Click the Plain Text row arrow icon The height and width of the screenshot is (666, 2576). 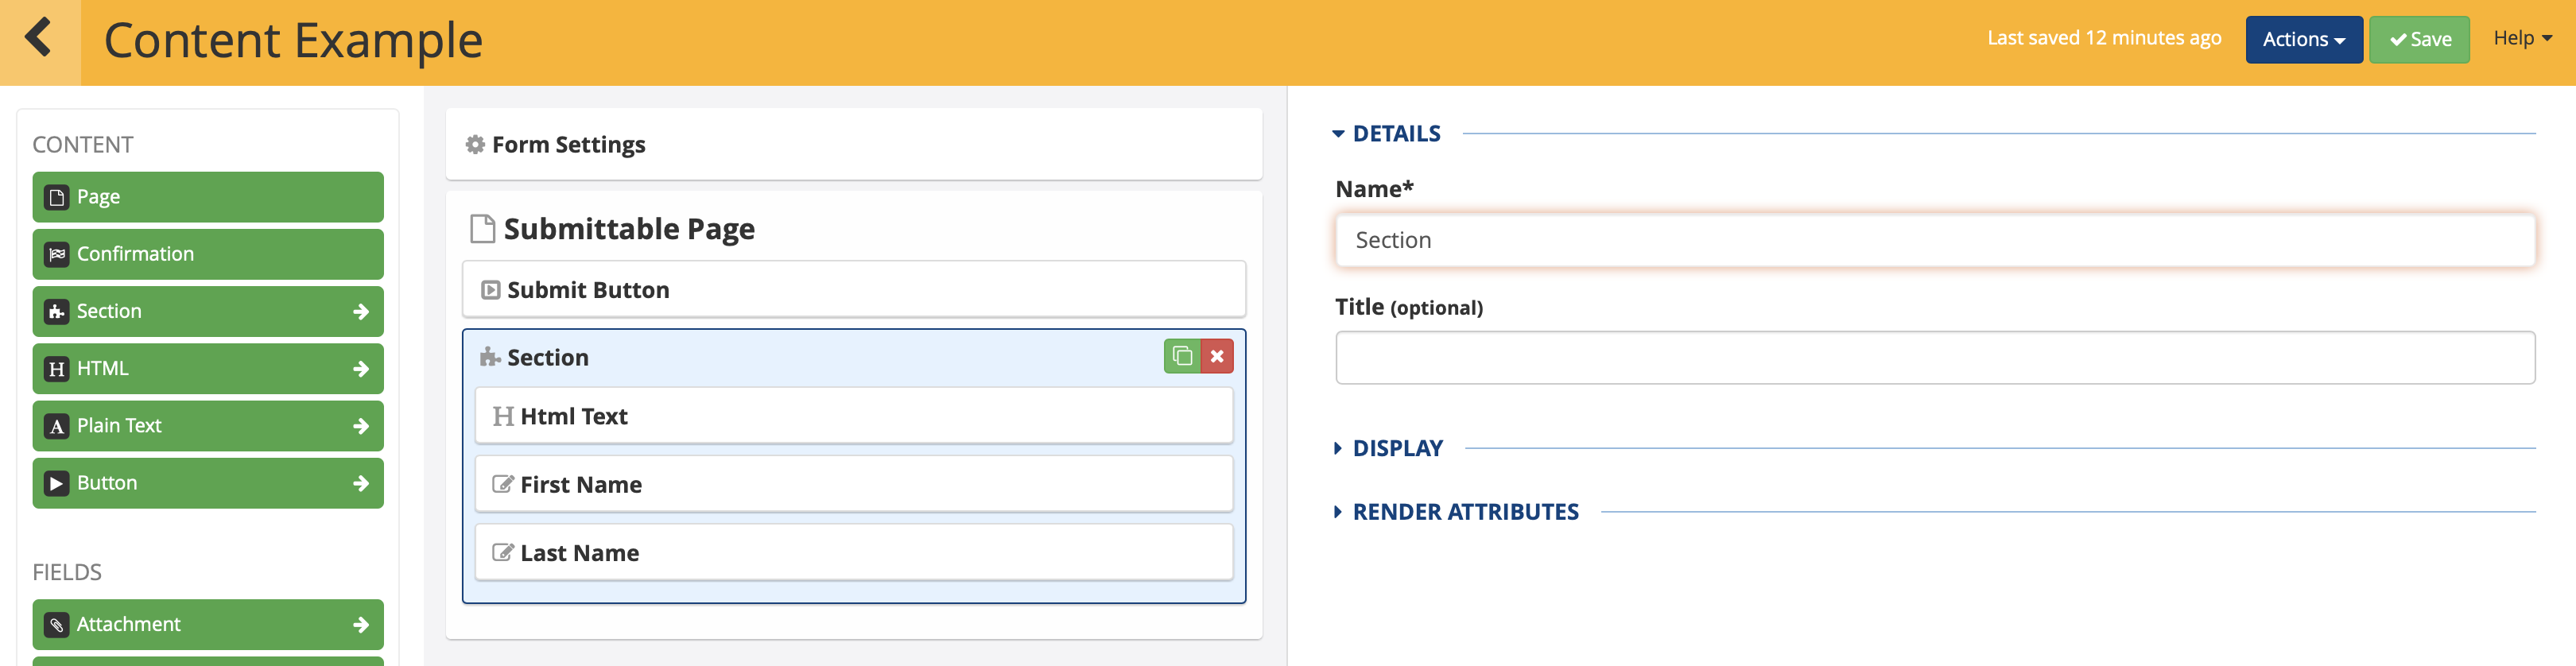pos(361,426)
